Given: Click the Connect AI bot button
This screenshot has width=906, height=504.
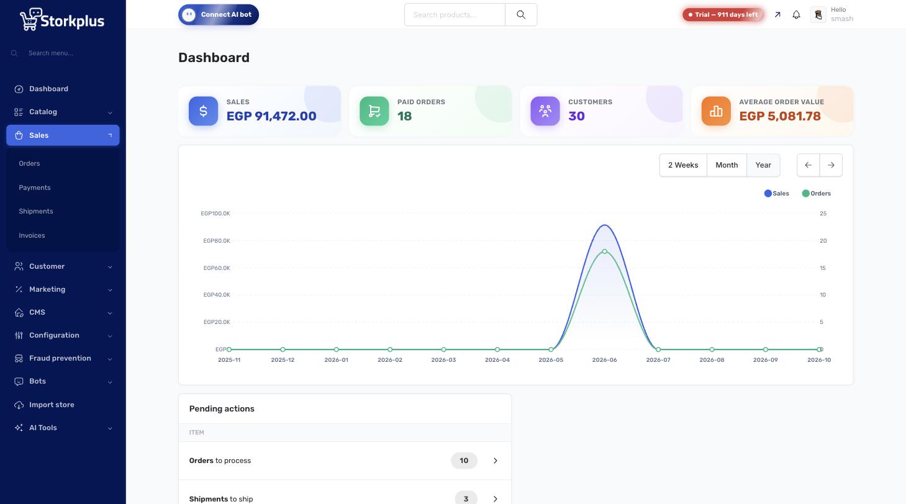Looking at the screenshot, I should [219, 15].
